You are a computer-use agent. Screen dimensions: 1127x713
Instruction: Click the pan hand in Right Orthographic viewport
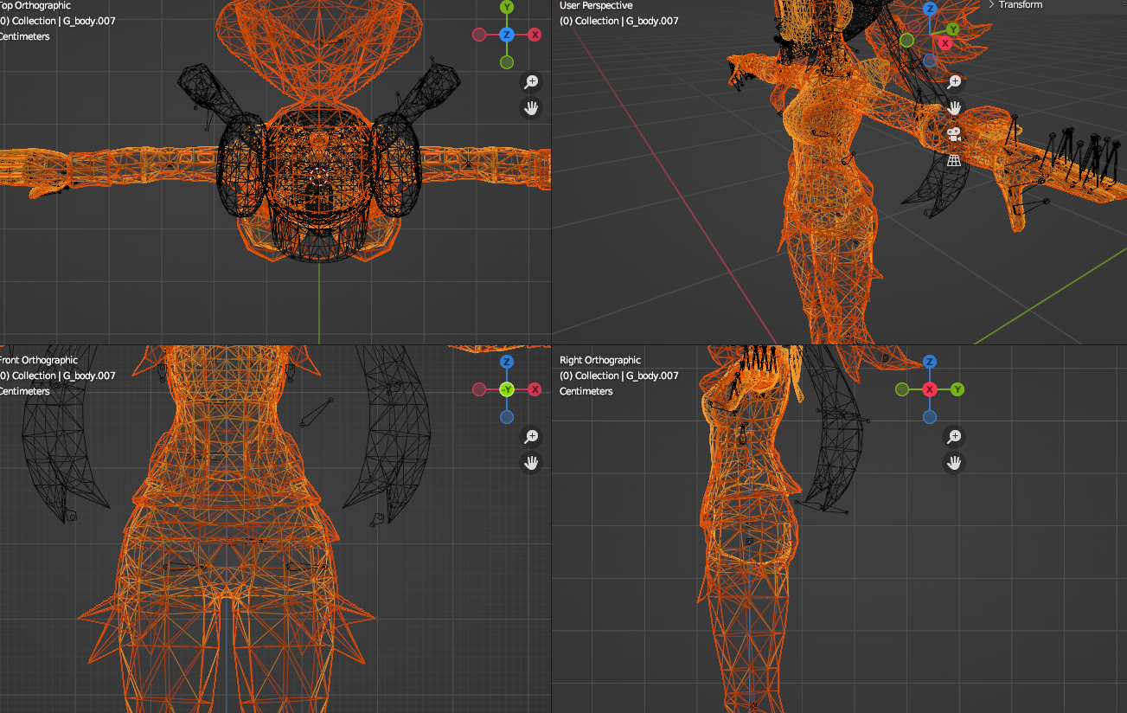pyautogui.click(x=954, y=463)
